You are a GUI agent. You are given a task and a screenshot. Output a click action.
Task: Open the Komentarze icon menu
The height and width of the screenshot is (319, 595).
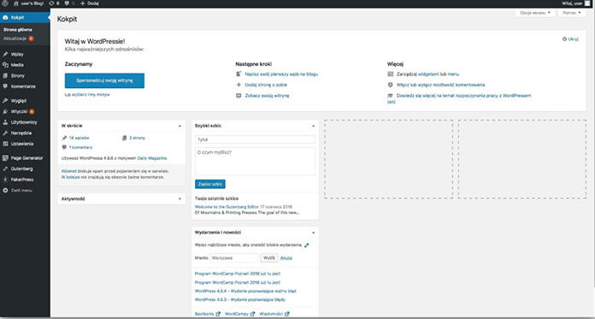tap(5, 86)
